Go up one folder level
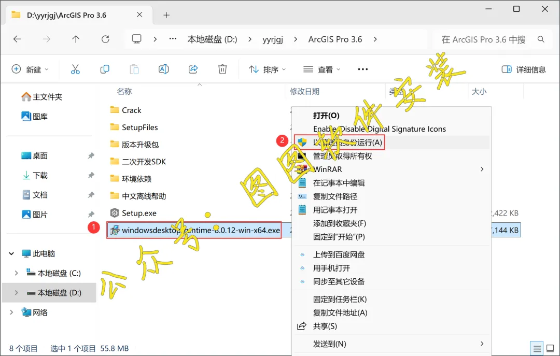The width and height of the screenshot is (560, 356). (x=76, y=39)
